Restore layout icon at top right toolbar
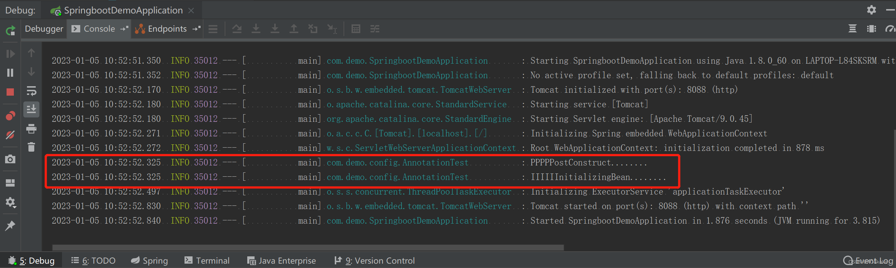896x268 pixels. coord(852,29)
